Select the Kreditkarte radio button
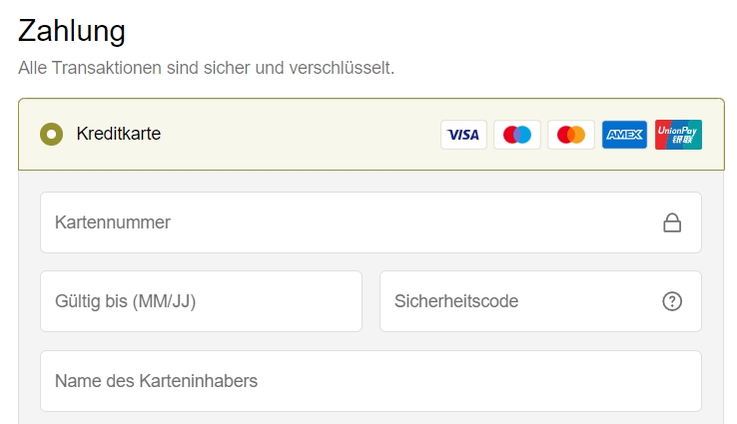The image size is (737, 424). [x=51, y=135]
